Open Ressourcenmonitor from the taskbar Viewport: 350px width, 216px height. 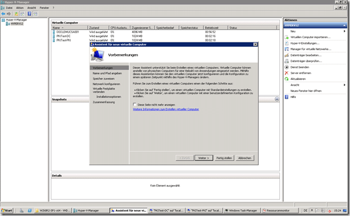[x=280, y=210]
